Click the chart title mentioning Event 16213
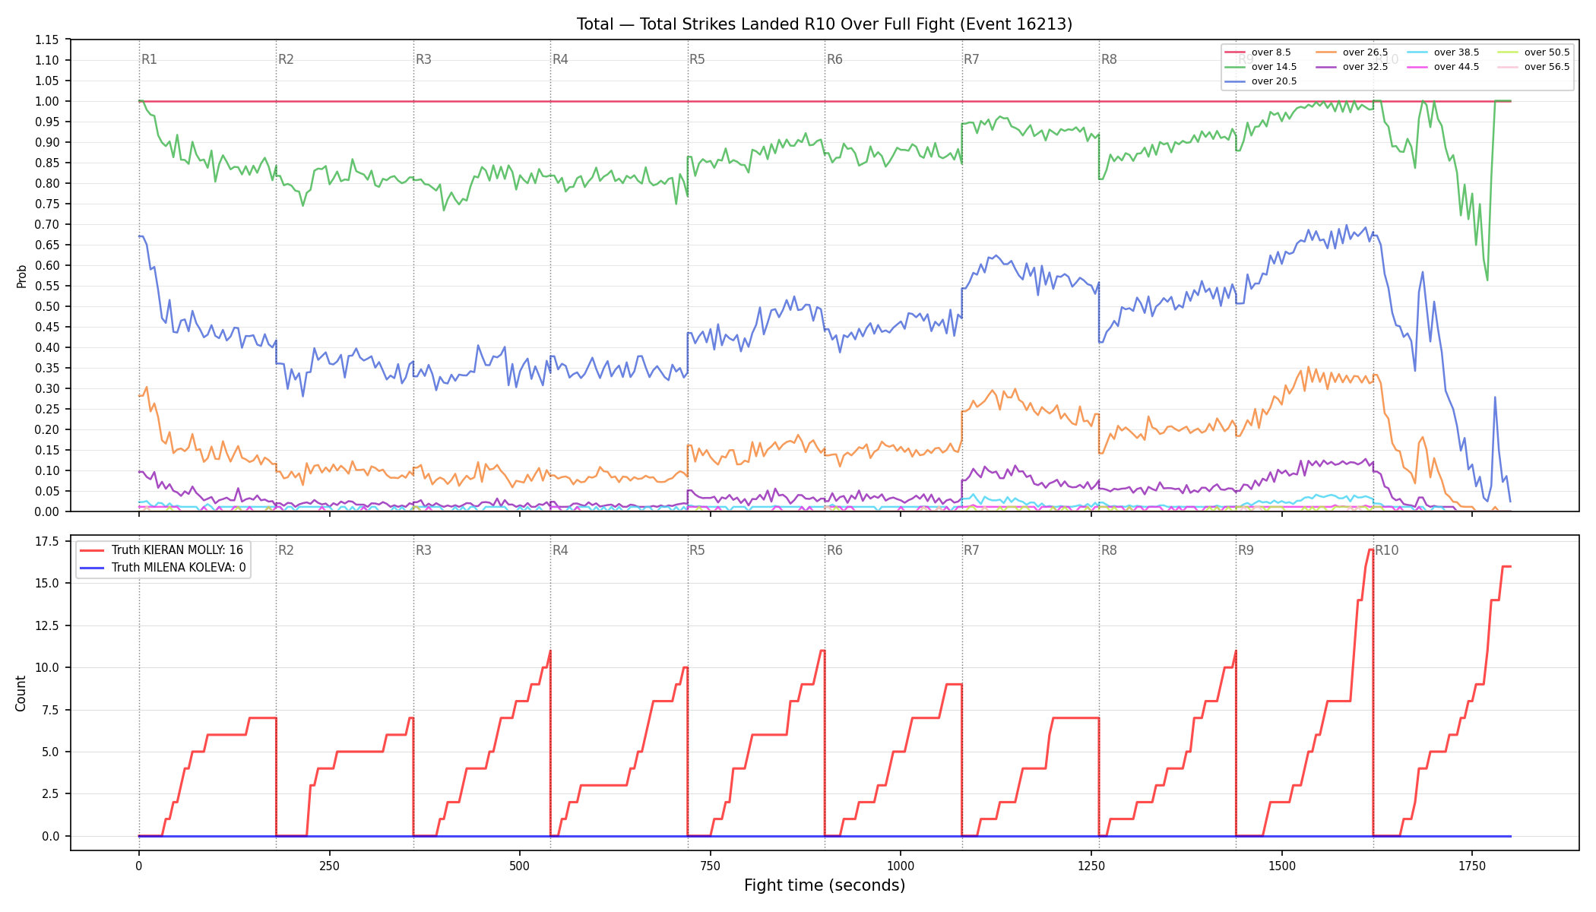The height and width of the screenshot is (912, 1596). pos(825,24)
